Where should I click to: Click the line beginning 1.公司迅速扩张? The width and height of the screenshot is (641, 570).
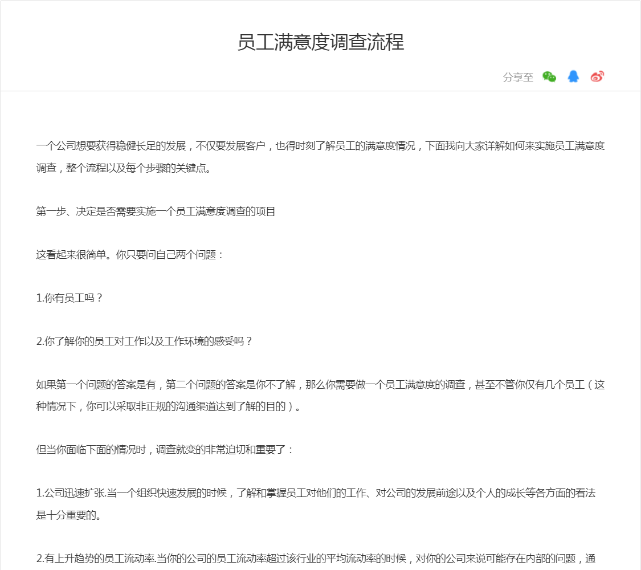point(316,493)
